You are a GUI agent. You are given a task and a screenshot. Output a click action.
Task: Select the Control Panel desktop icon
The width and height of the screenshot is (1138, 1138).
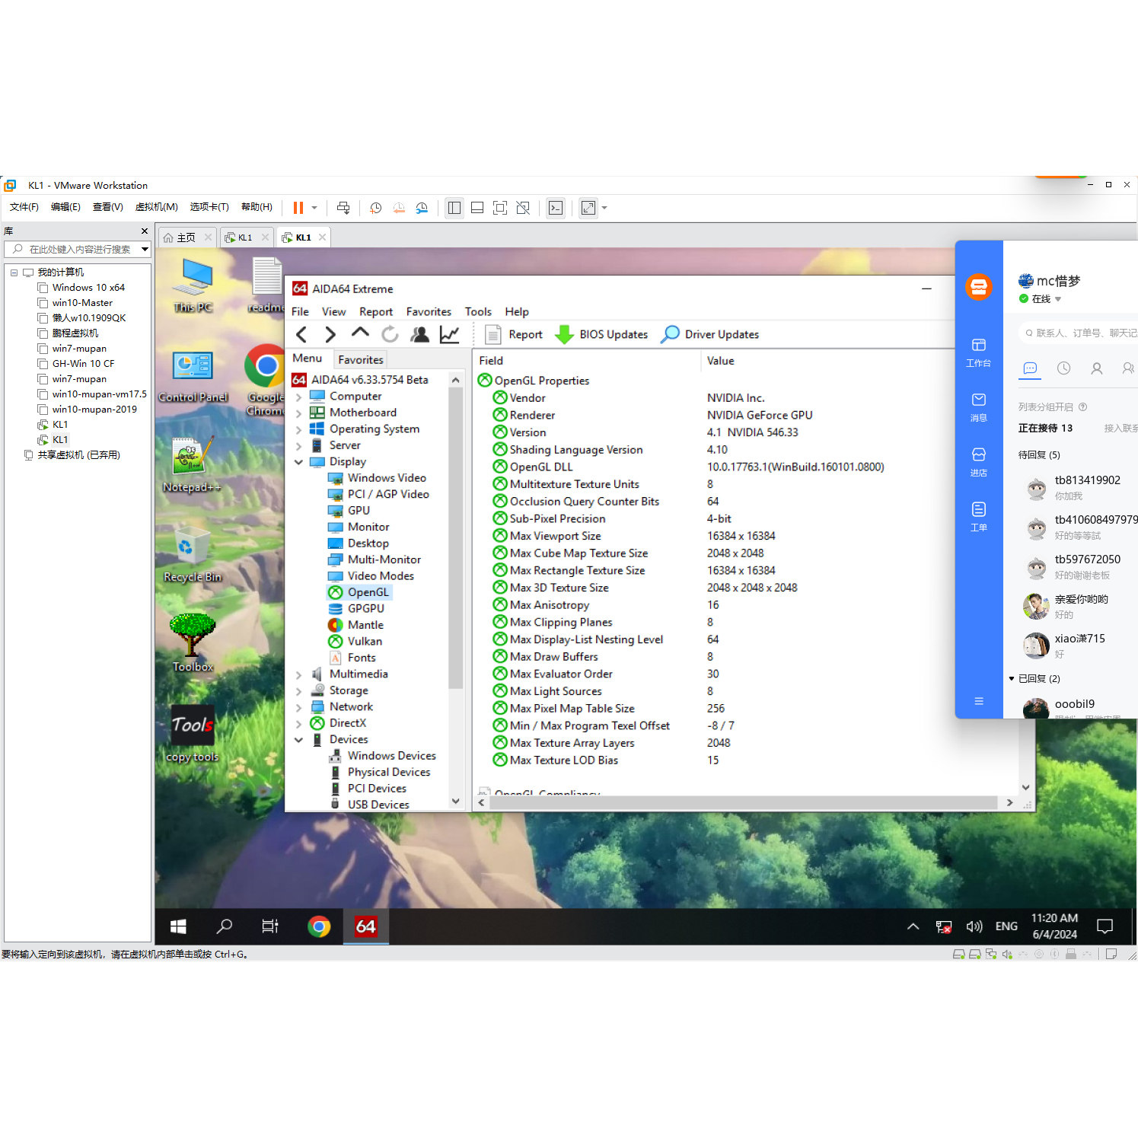(193, 377)
